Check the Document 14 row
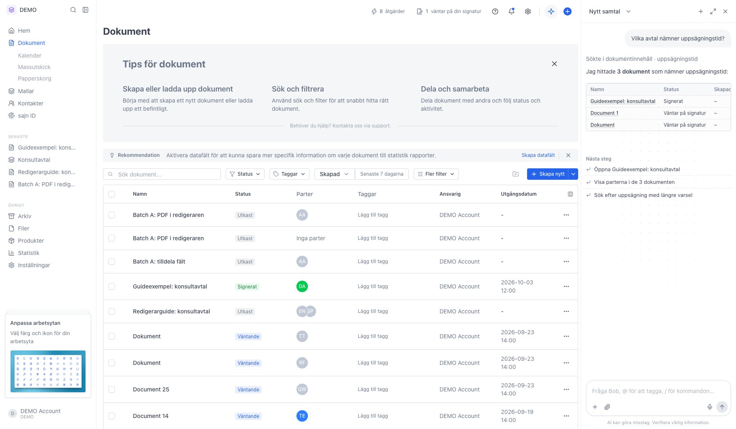This screenshot has height=429, width=736. click(112, 416)
